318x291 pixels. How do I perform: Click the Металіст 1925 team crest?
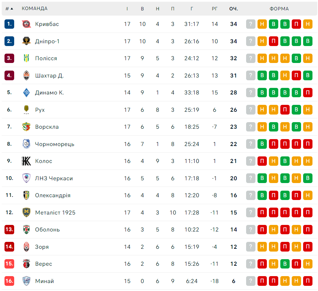(x=26, y=212)
